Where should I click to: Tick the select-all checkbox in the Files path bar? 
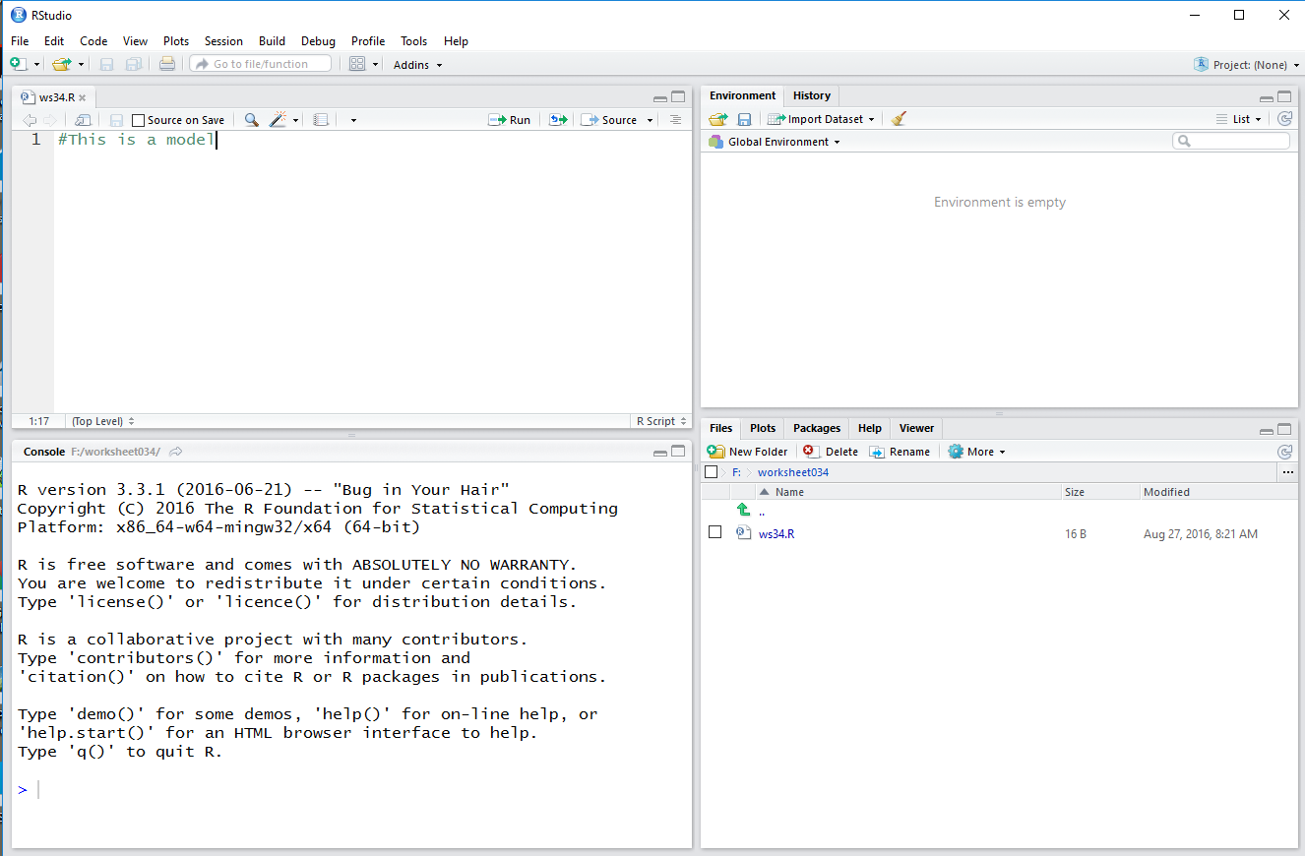pos(712,472)
